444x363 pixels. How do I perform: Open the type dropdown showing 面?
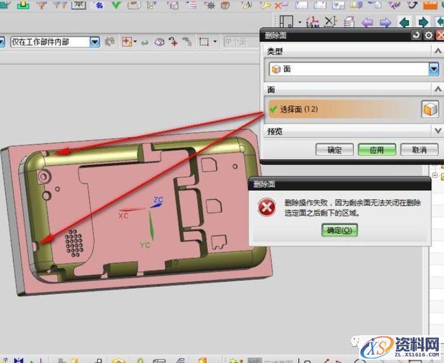[434, 69]
